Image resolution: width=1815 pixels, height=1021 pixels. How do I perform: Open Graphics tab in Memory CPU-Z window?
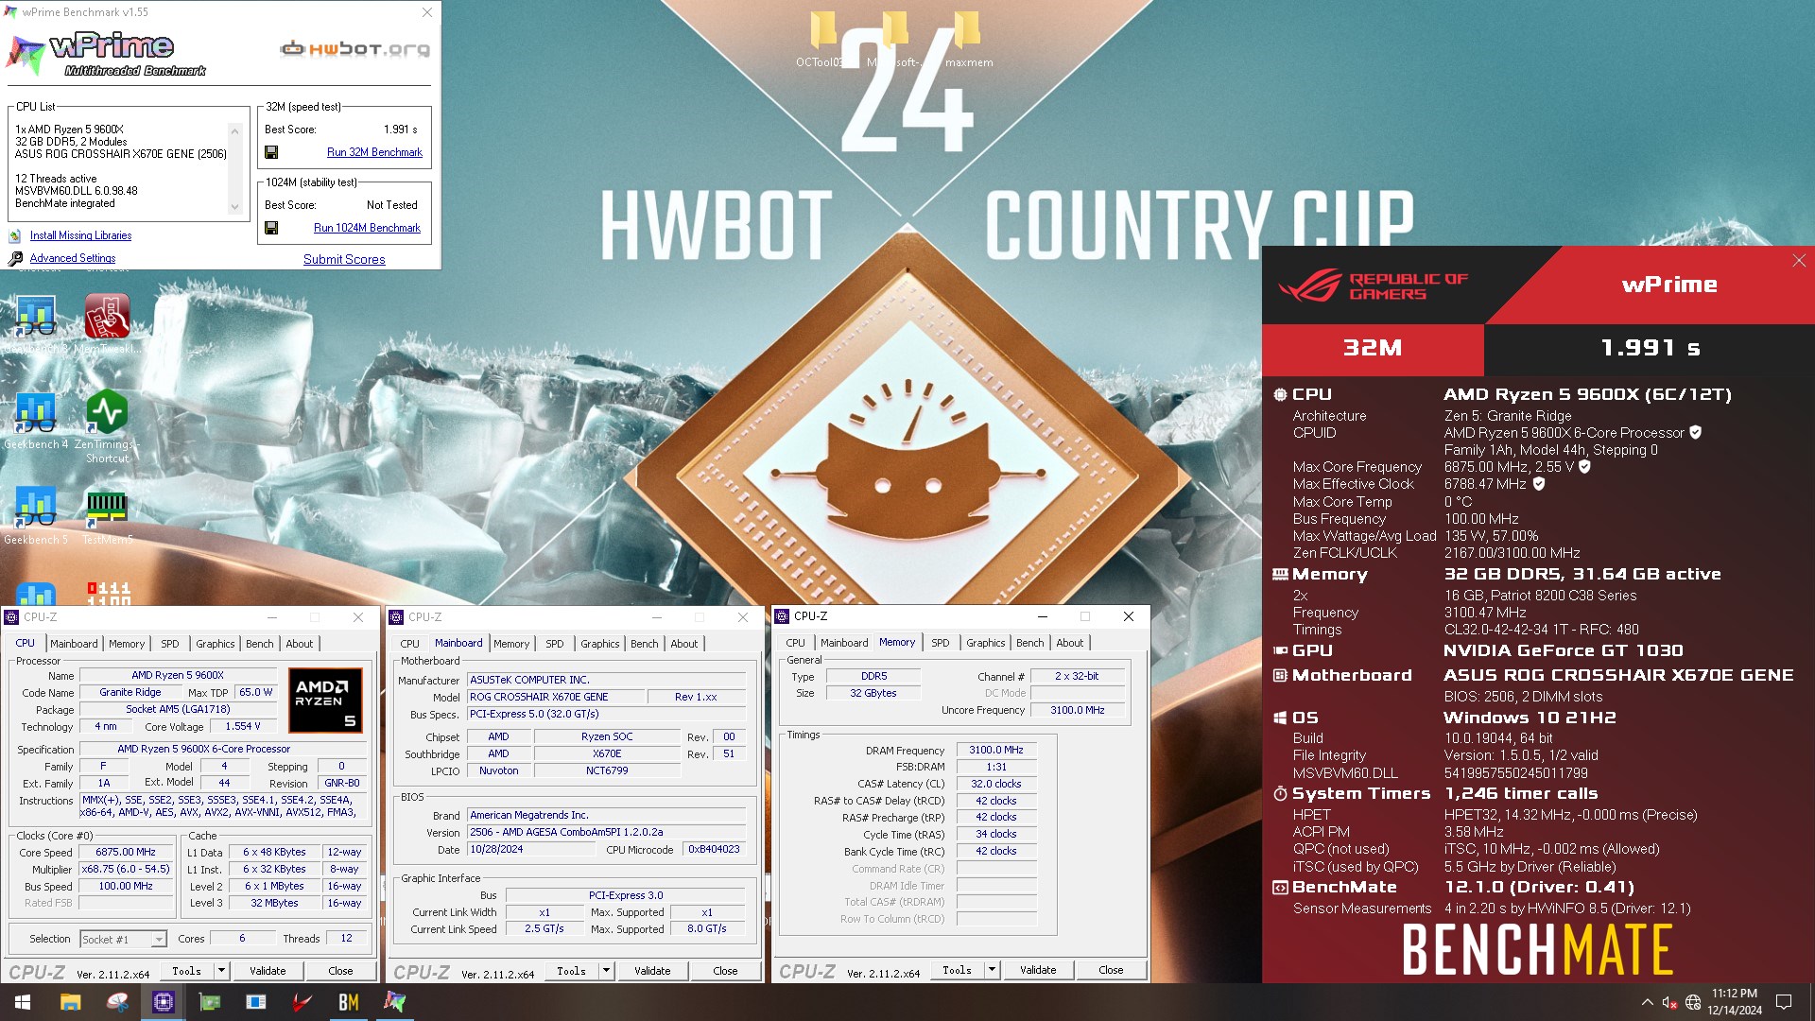(x=986, y=643)
